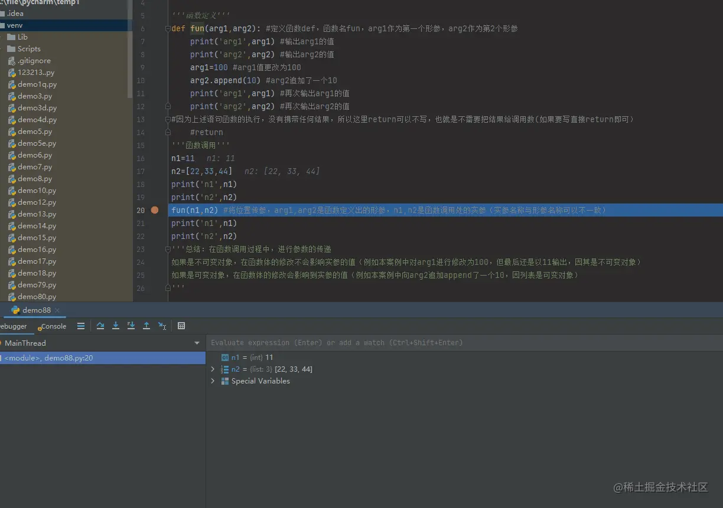Viewport: 723px width, 508px height.
Task: Click the Run to Cursor icon
Action: coord(162,326)
